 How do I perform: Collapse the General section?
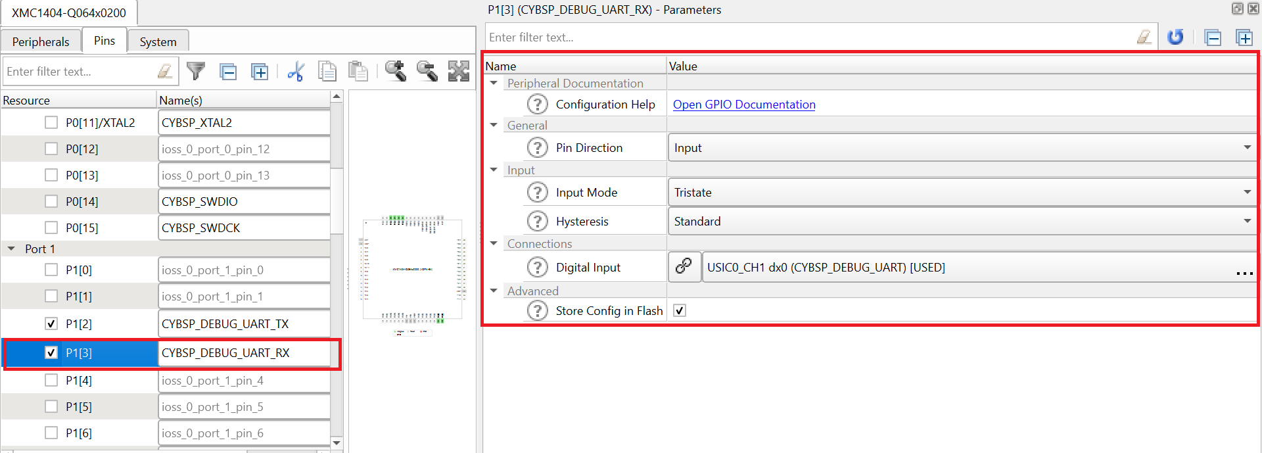494,125
